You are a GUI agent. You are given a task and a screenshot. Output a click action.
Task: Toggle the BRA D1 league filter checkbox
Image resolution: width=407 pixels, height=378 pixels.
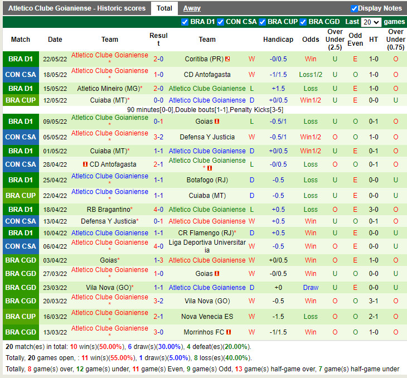click(185, 22)
